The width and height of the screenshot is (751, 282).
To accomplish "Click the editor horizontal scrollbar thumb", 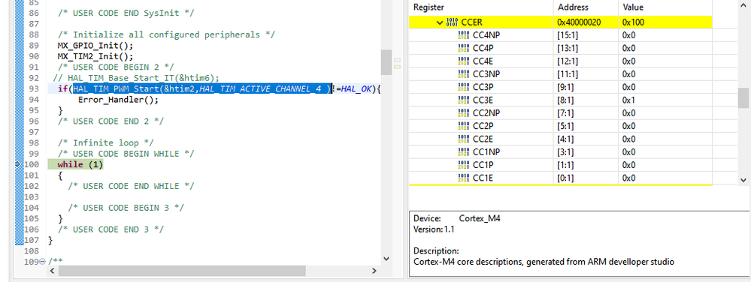I will [x=182, y=271].
